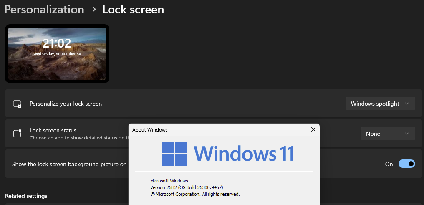
Task: Click the Related settings heading
Action: click(x=26, y=196)
